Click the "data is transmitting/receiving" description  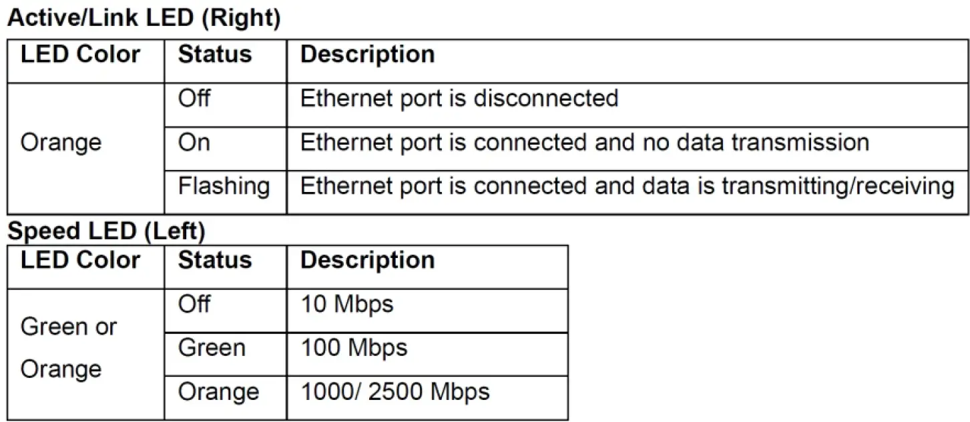774,186
